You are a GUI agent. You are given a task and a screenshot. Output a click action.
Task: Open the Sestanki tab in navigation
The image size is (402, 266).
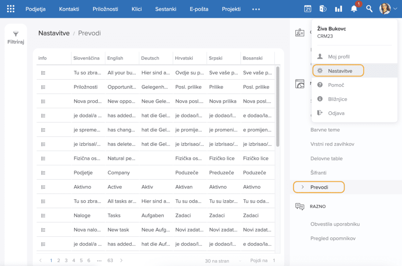coord(166,9)
